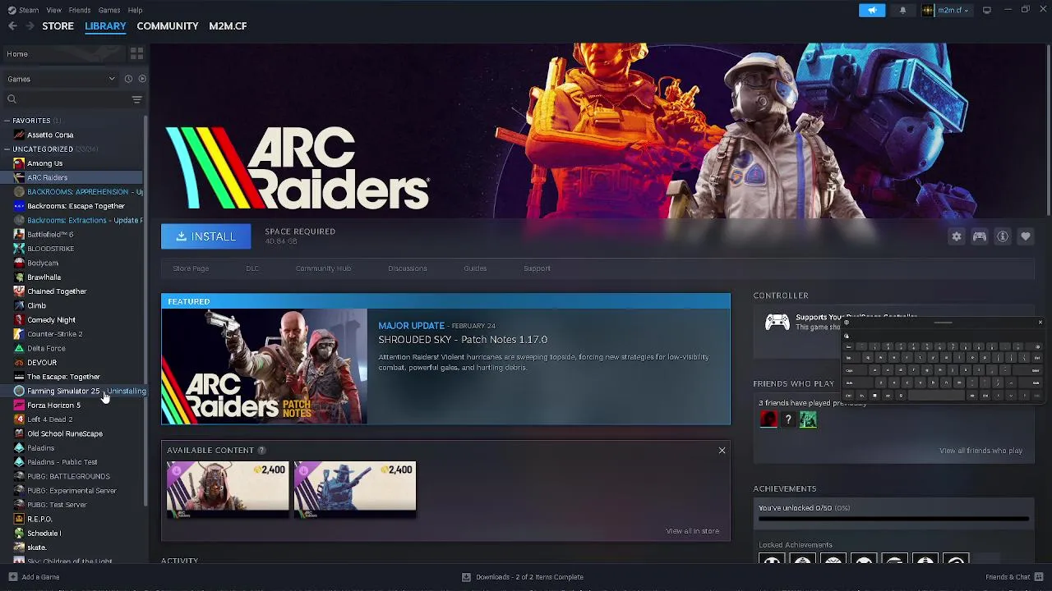Dismiss the Available Content section

[x=722, y=451]
